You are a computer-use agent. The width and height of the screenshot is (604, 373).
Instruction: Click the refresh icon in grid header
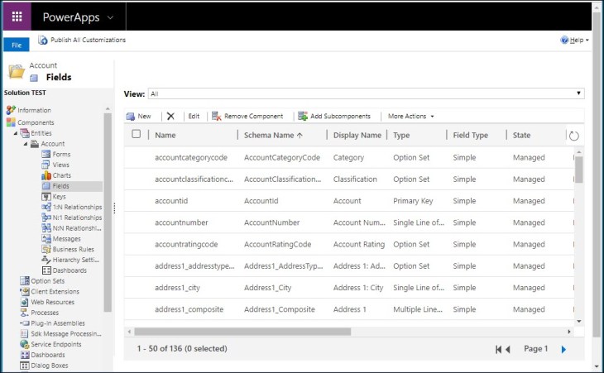point(574,136)
